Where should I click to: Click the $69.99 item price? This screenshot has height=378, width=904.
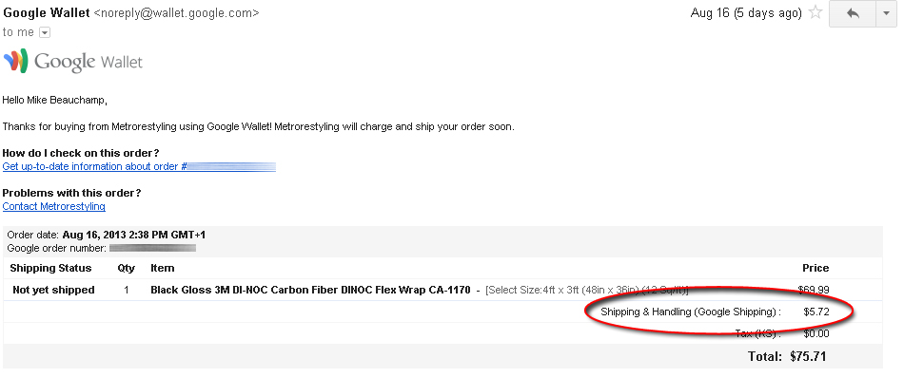coord(813,290)
